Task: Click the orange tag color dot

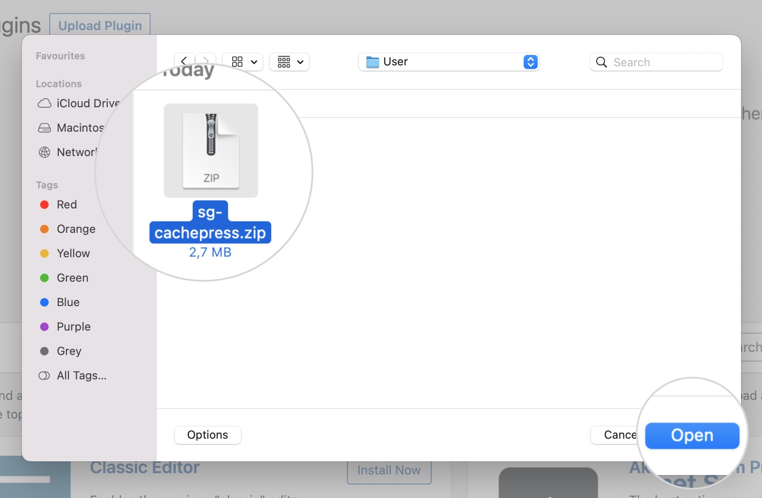Action: pyautogui.click(x=45, y=229)
